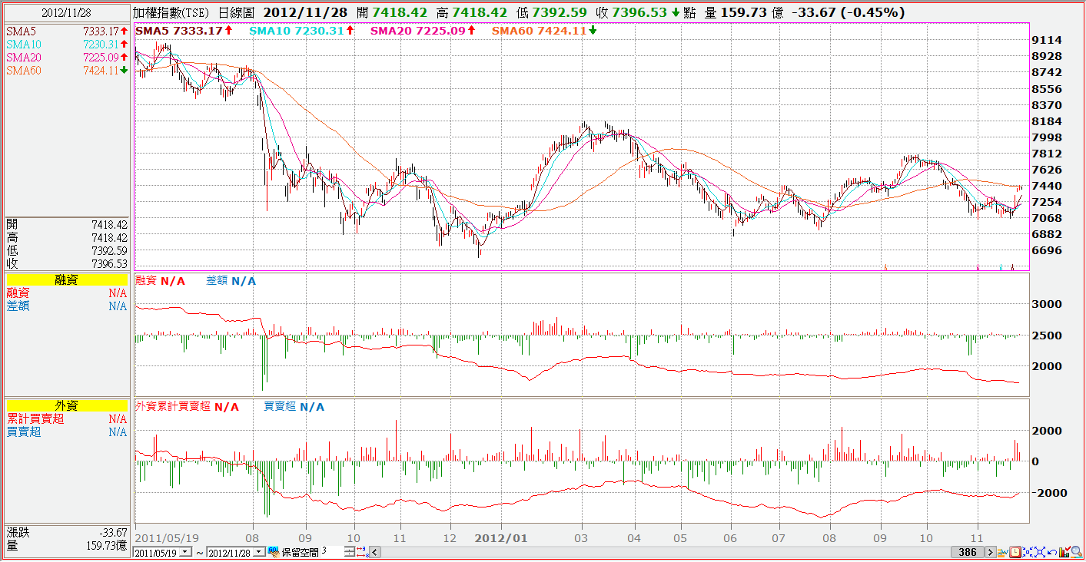
Task: Click the 買賣超 N/A legend in foreign chart
Action: [294, 406]
